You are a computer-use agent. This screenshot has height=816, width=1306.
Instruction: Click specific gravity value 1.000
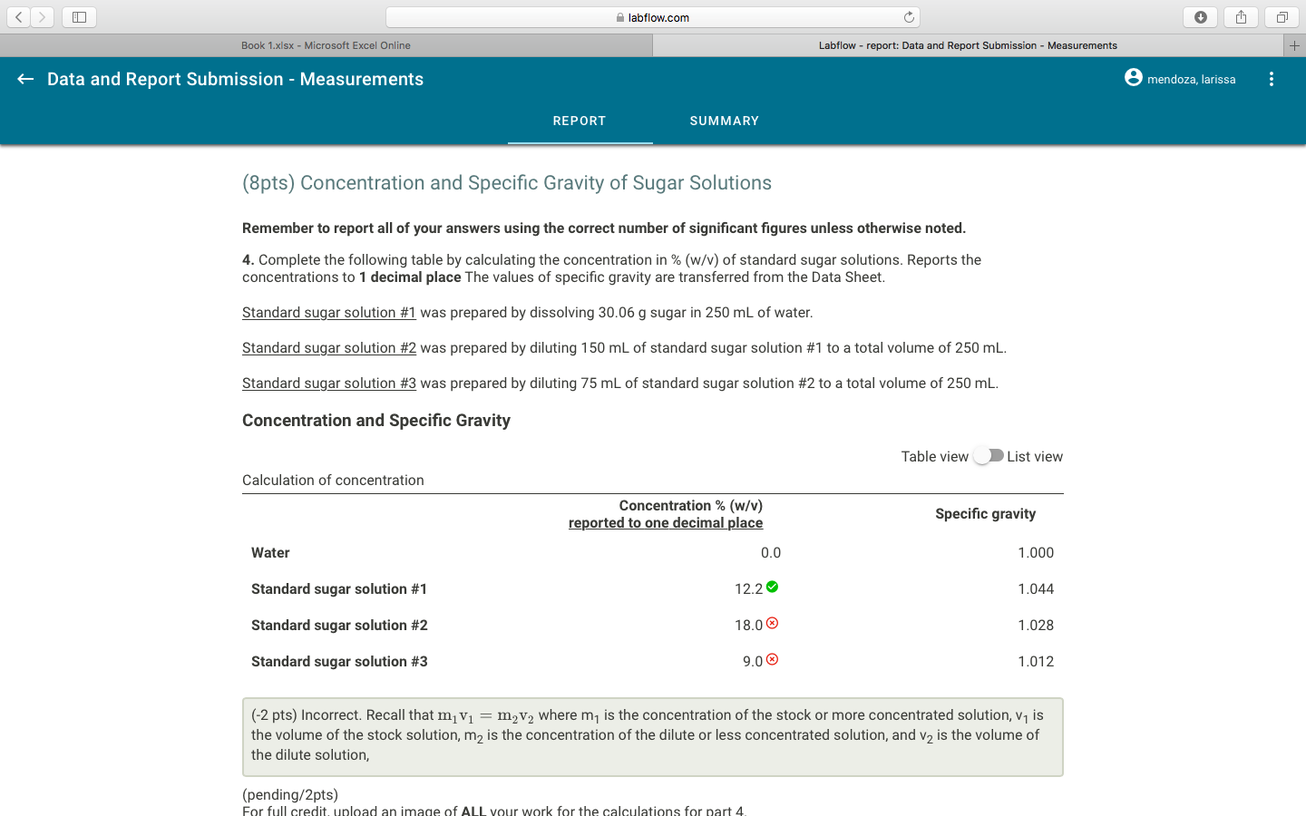[1036, 553]
